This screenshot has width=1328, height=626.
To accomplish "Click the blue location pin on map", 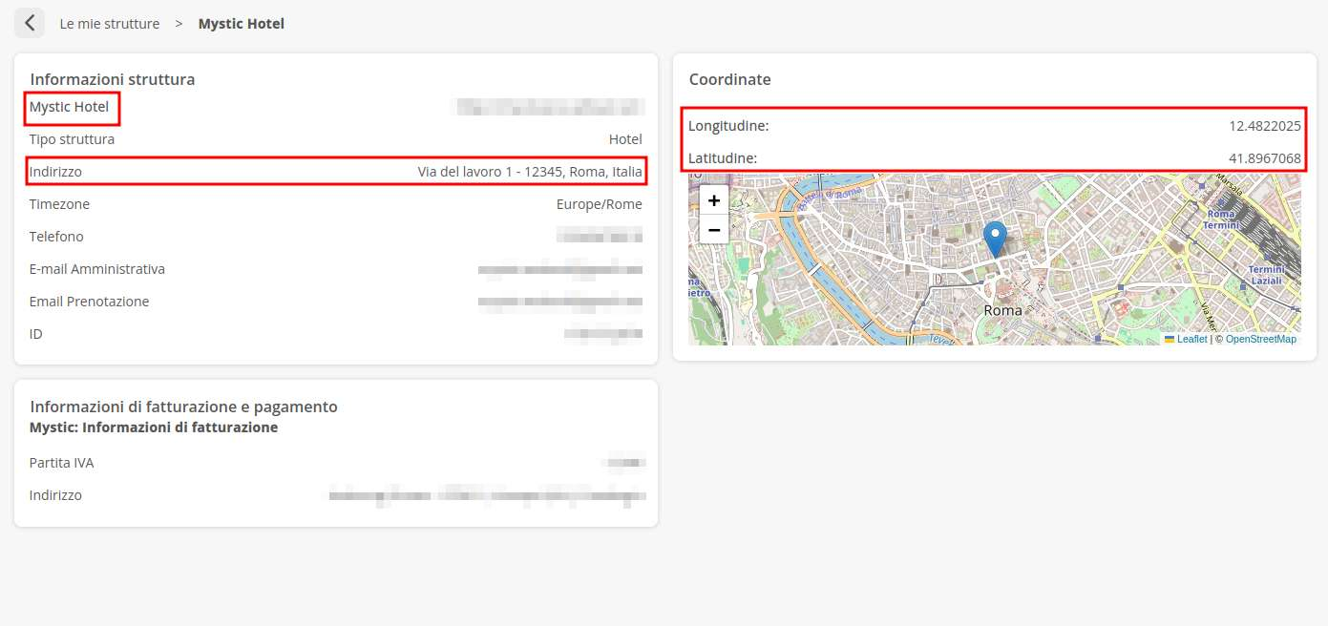I will click(x=995, y=239).
